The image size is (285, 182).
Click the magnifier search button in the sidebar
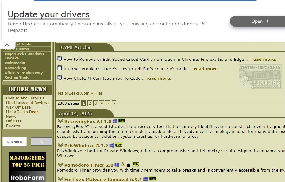click(x=41, y=142)
